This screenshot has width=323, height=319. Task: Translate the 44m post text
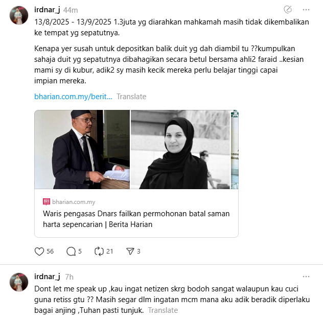tap(131, 97)
